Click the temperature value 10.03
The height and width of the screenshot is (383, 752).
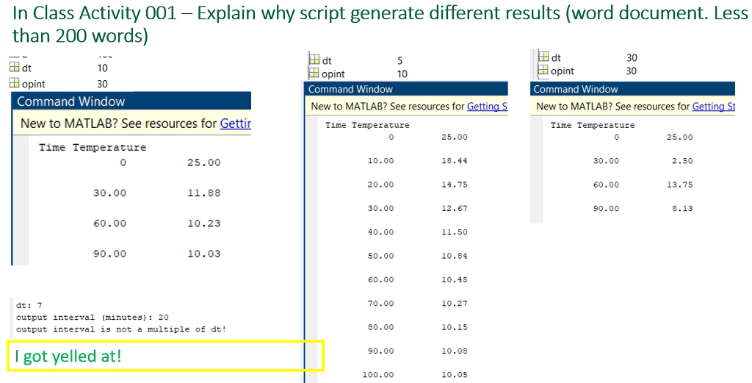click(204, 254)
